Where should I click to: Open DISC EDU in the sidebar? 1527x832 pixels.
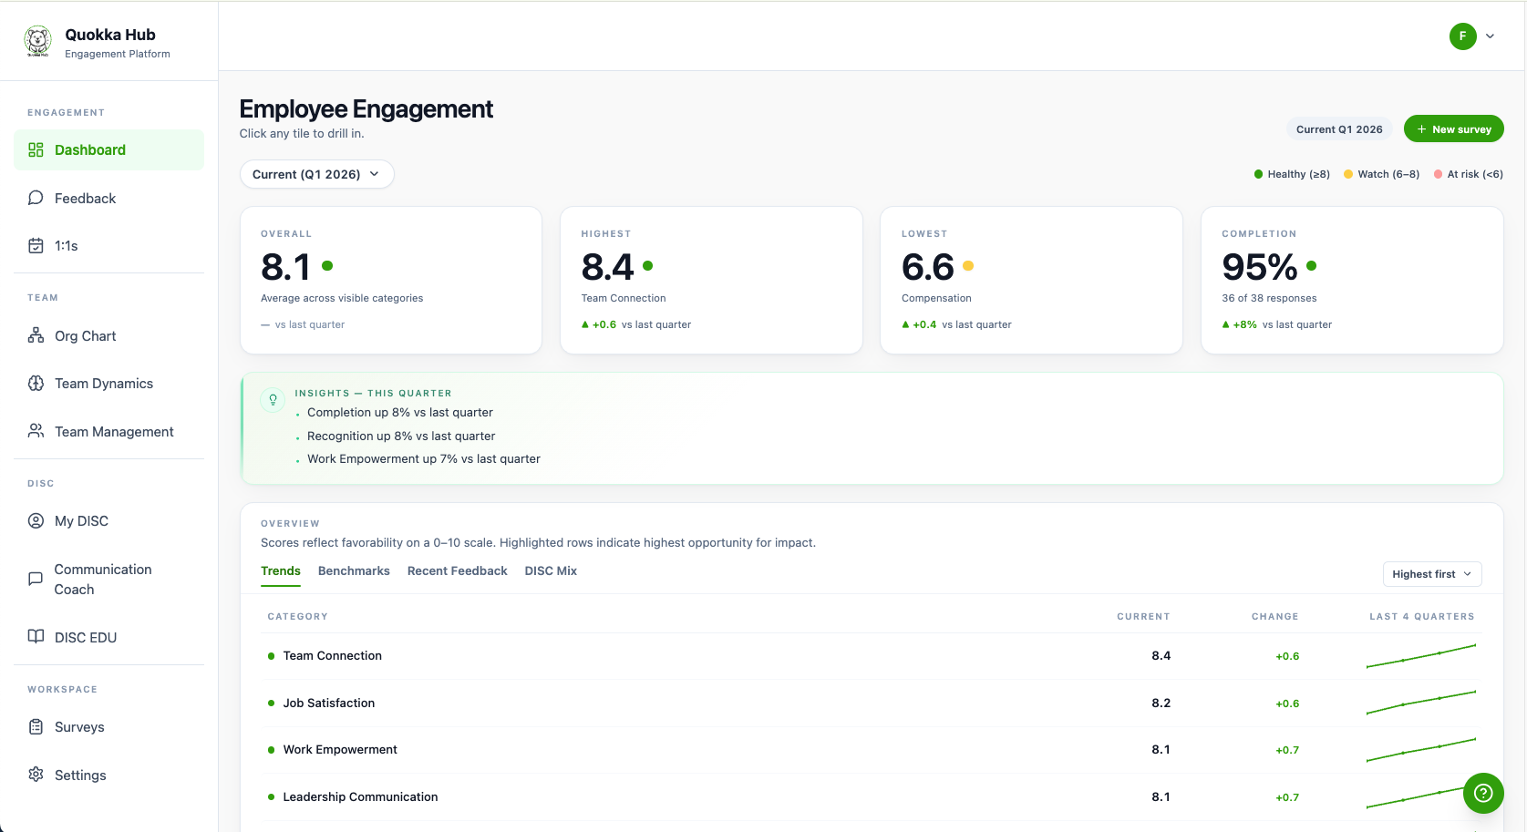(108, 637)
